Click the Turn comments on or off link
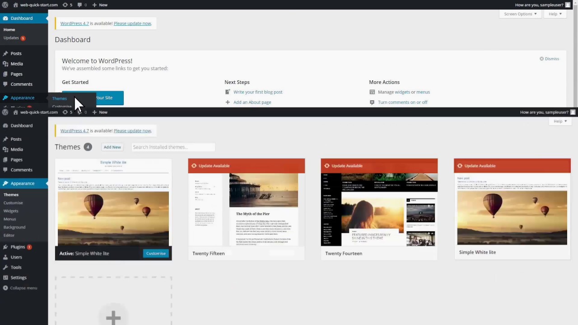The image size is (578, 325). click(x=403, y=102)
